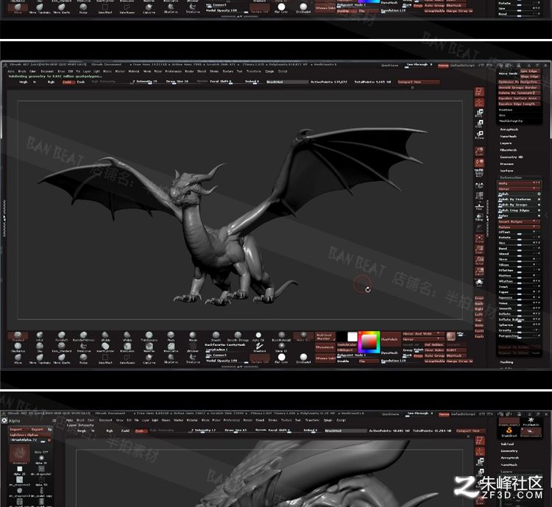Toggle the Rgb mode in middle window
552x507 pixels.
51,82
